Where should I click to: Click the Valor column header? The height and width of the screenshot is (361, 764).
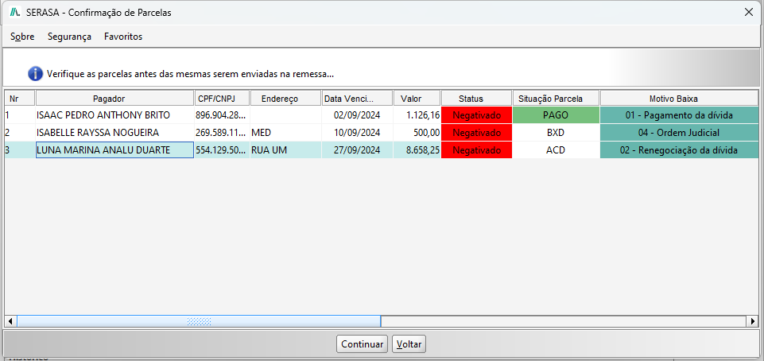pos(417,99)
